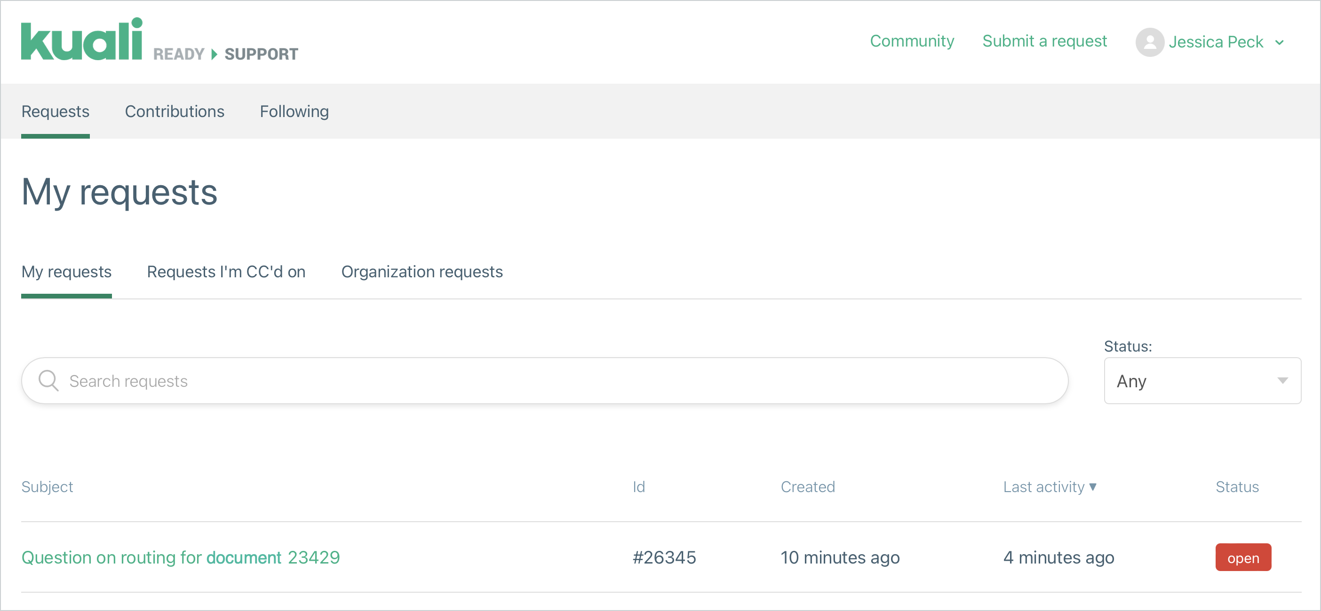Switch to the Following tab

(294, 111)
